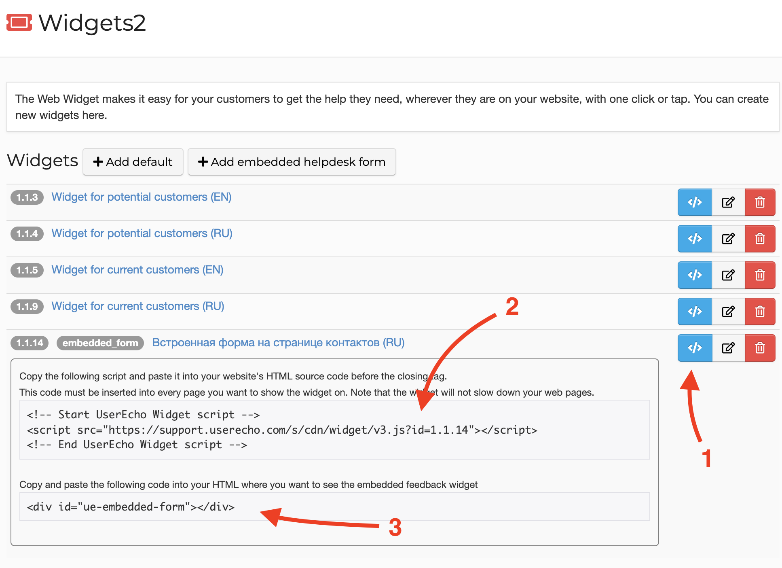This screenshot has width=782, height=568.
Task: Click the 1.1.4 version badge
Action: [x=27, y=234]
